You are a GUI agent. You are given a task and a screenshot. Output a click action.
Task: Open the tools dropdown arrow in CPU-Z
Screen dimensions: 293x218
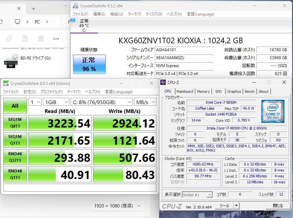[236, 206]
